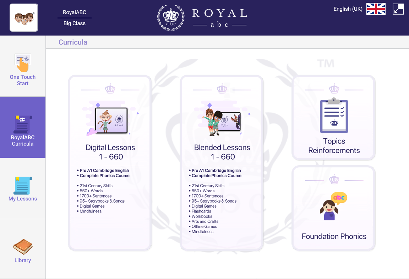Click "Complete Phonics Course" in Digital Lessons

pos(105,176)
